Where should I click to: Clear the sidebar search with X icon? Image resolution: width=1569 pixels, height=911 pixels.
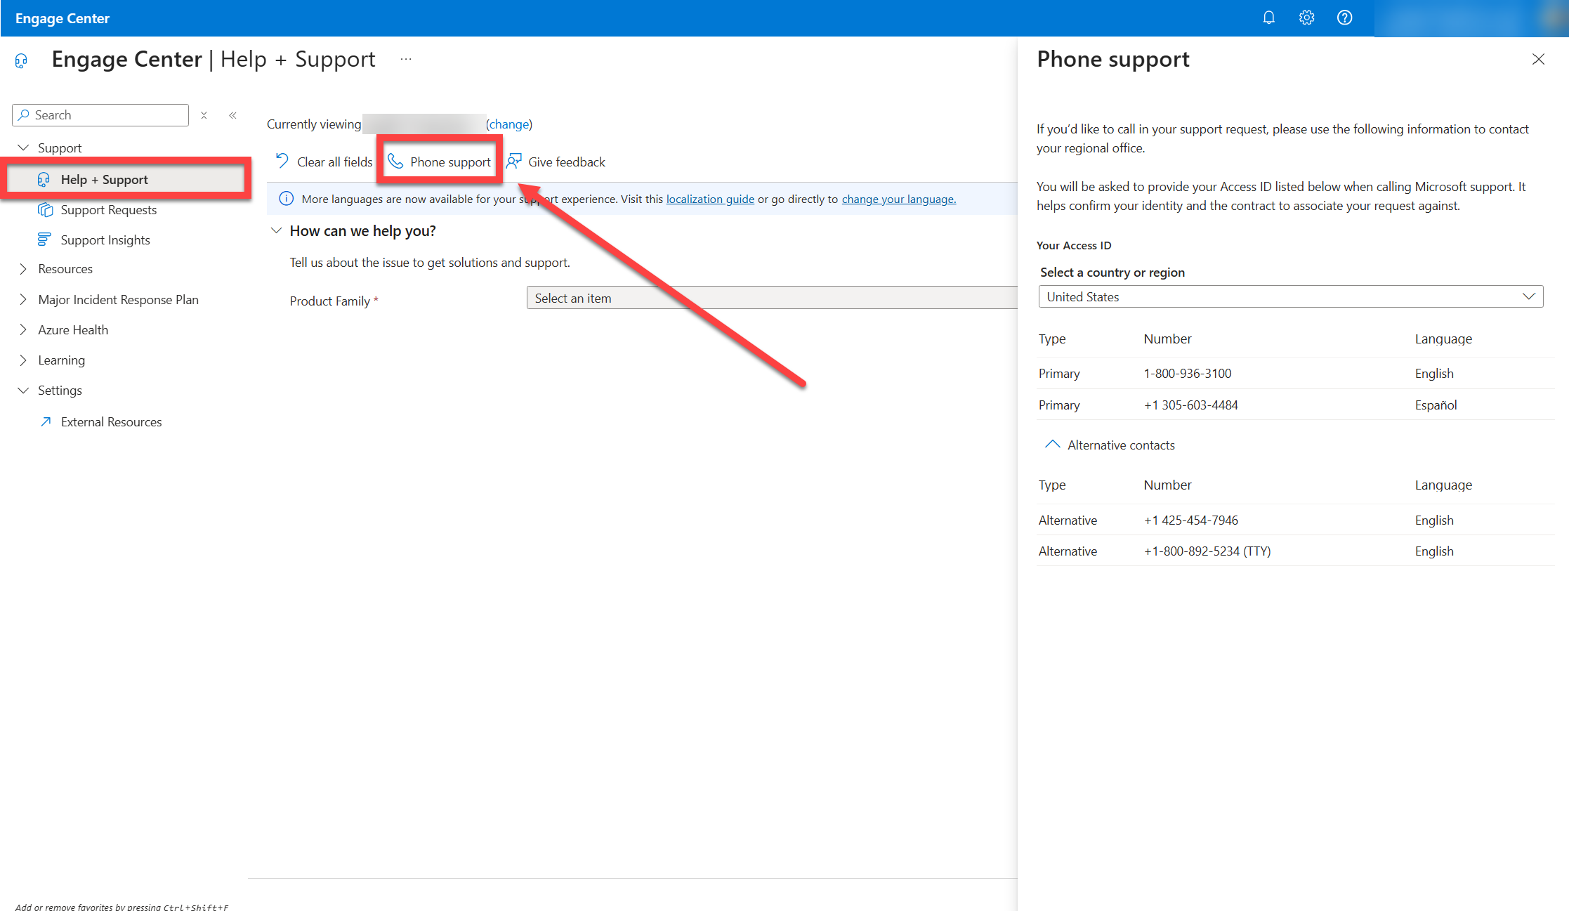[x=204, y=115]
